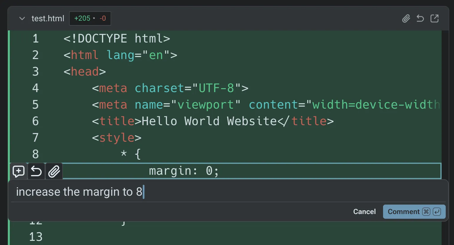Cancel the pending comment
The image size is (454, 245).
click(364, 211)
